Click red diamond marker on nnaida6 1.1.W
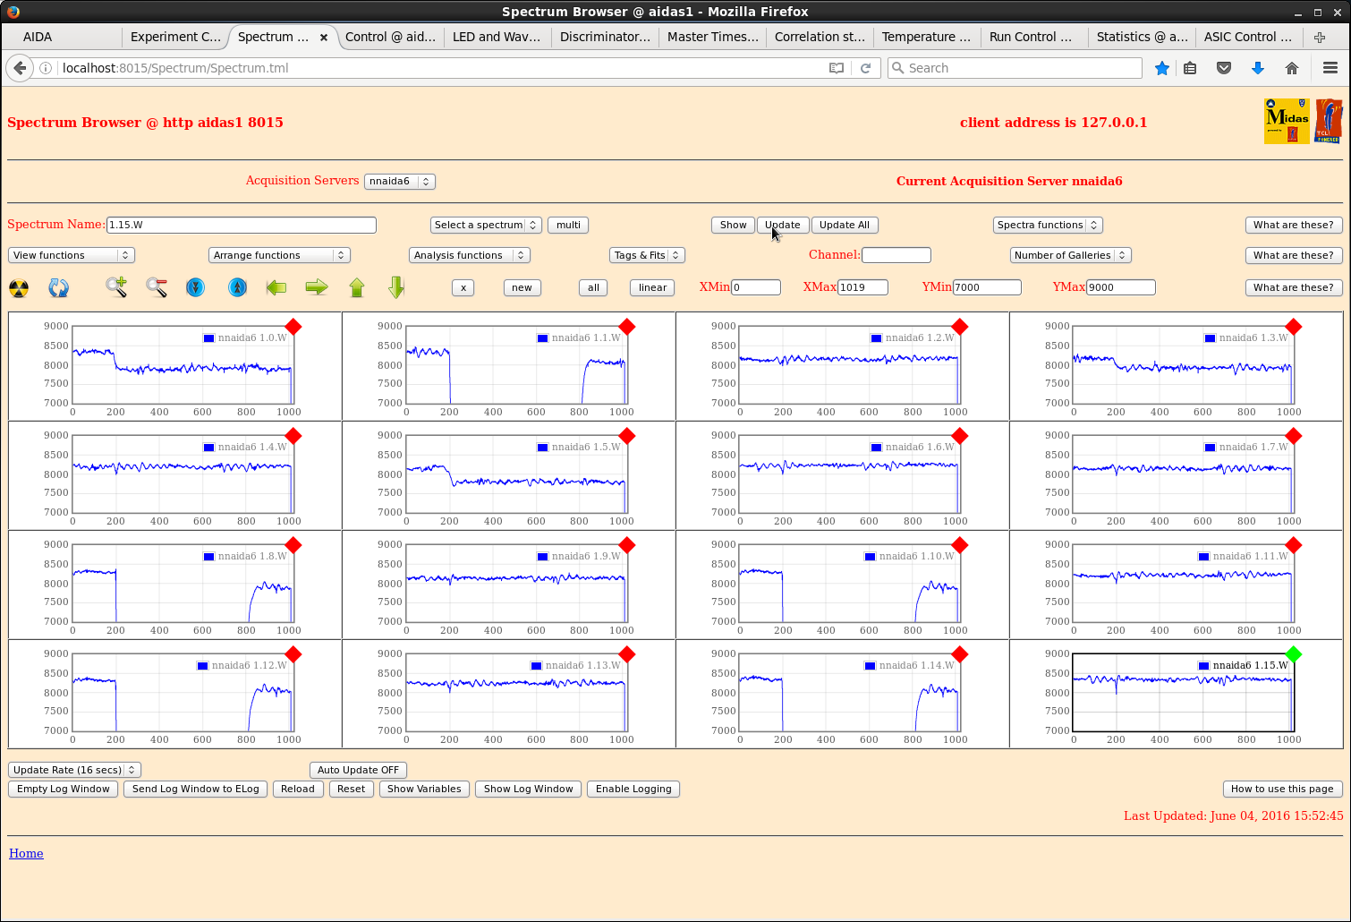1351x922 pixels. point(627,327)
